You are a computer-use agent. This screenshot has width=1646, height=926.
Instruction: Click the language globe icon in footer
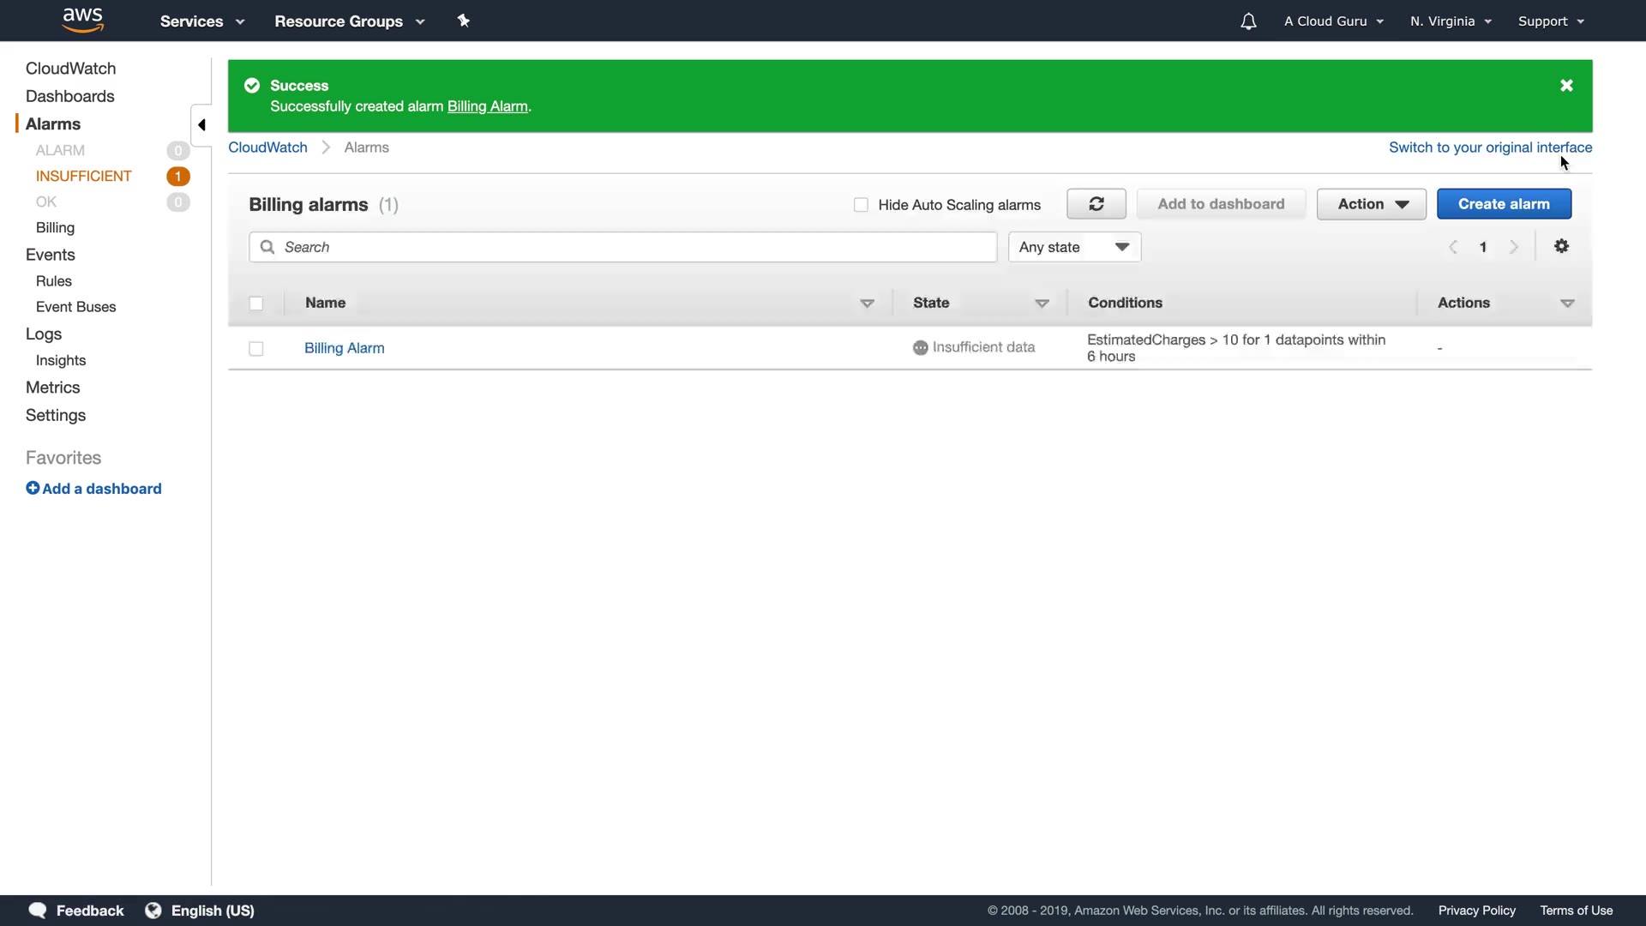153,911
